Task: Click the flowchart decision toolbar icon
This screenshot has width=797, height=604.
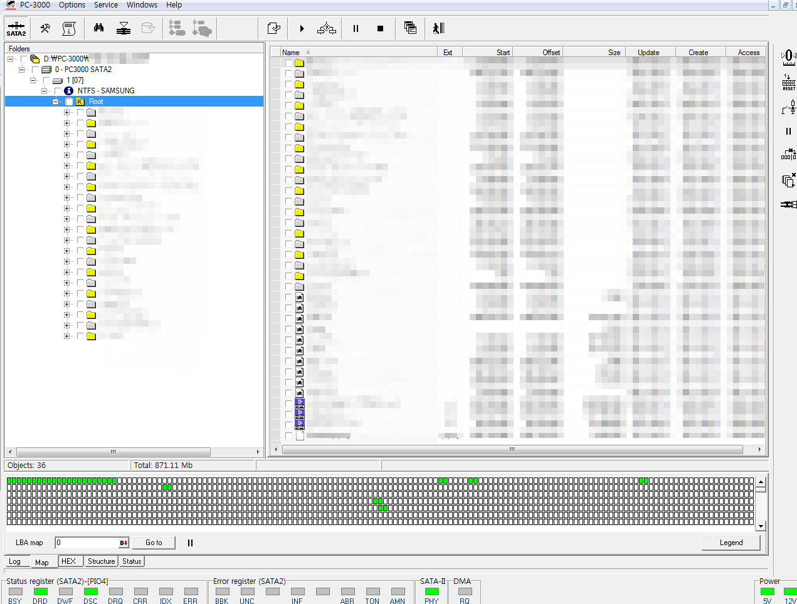Action: coord(327,28)
